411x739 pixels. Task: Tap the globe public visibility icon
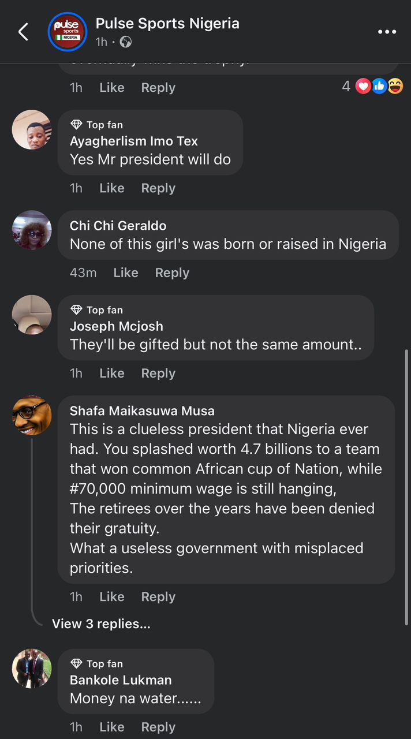click(x=126, y=42)
